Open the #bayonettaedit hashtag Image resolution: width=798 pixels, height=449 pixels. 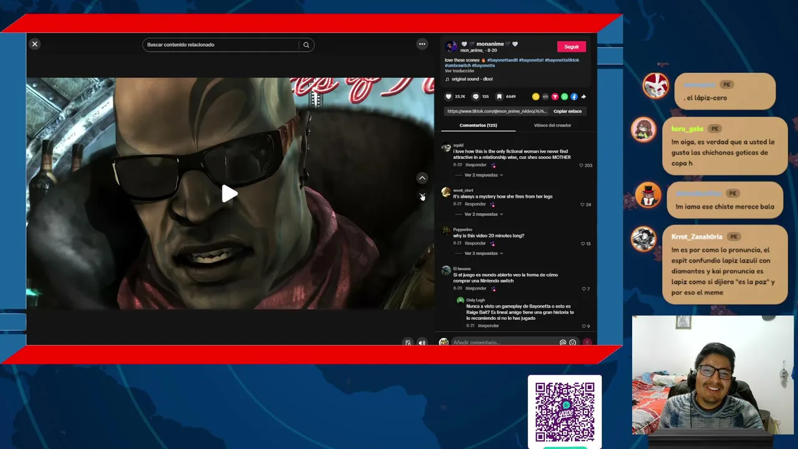click(x=502, y=60)
